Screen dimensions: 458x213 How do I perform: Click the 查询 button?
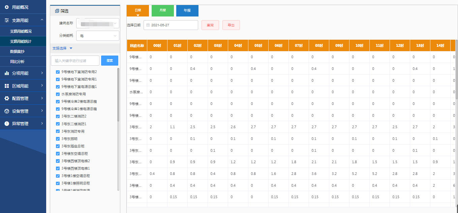point(210,25)
